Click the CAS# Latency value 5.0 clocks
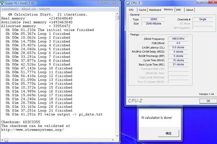Screen dimensions: 217x144 tap(178, 47)
